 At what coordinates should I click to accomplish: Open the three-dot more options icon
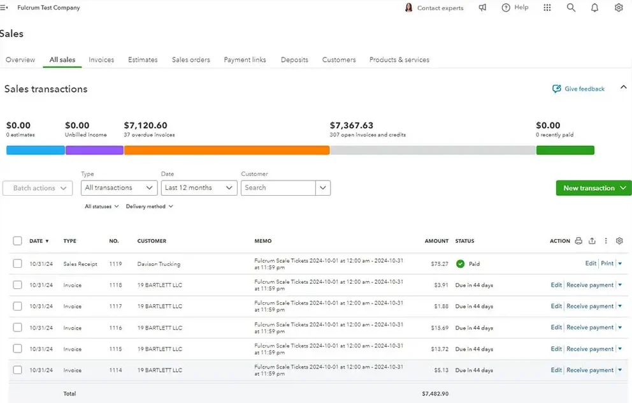pos(605,240)
